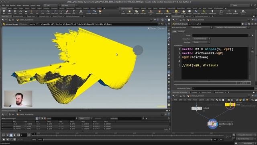Open the Render menu
The image size is (257, 145).
[13, 5]
